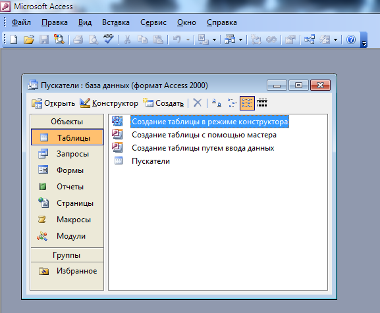Click the Copy toolbar icon

point(142,39)
